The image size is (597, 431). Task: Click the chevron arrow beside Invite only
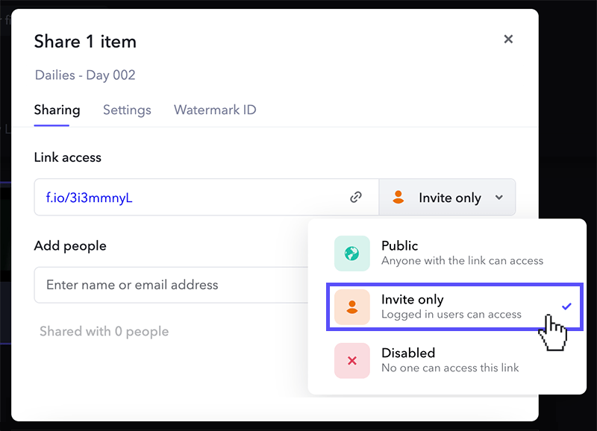pyautogui.click(x=498, y=198)
